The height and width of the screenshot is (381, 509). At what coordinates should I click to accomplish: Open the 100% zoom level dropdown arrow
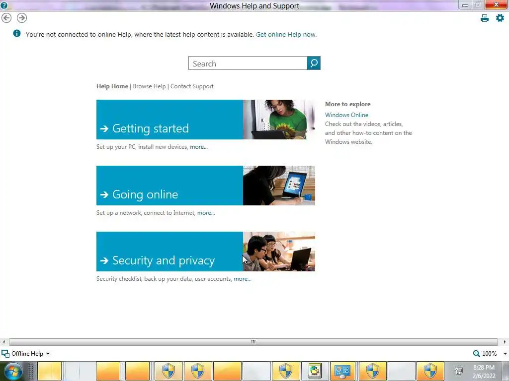coord(505,354)
